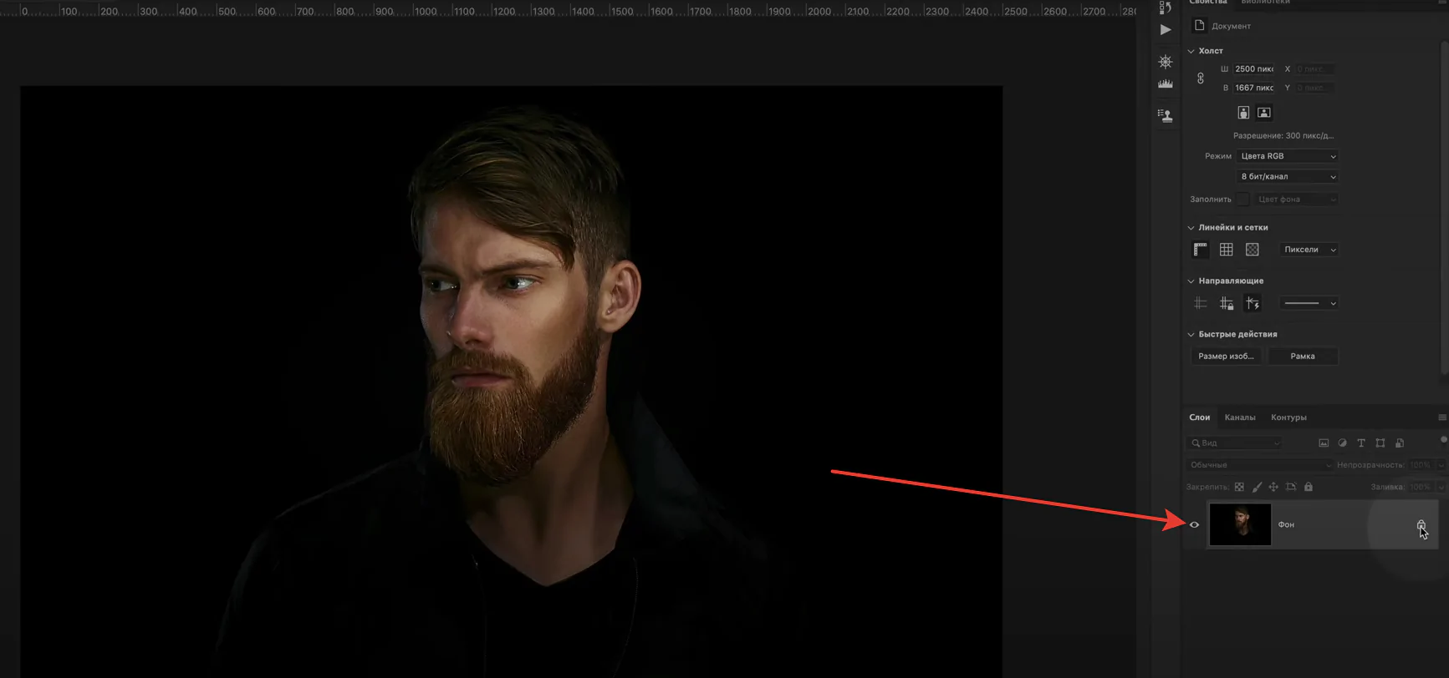Click the canvas Y position field
This screenshot has height=678, width=1449.
pos(1315,88)
